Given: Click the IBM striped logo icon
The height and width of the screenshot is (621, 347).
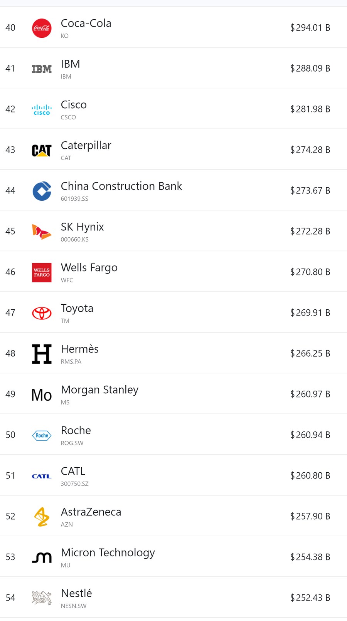Looking at the screenshot, I should [x=42, y=69].
